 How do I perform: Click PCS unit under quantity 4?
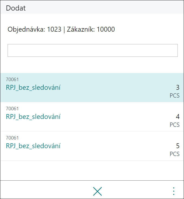click(x=175, y=125)
